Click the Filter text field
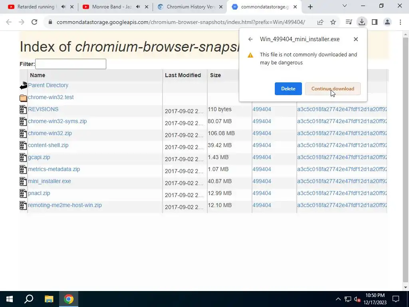Screen dimensions: 409x307 tap(71, 64)
